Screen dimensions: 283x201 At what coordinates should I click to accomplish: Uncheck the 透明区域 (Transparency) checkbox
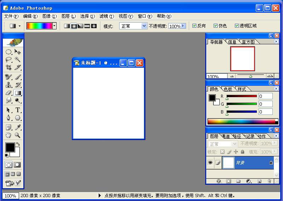[237, 26]
